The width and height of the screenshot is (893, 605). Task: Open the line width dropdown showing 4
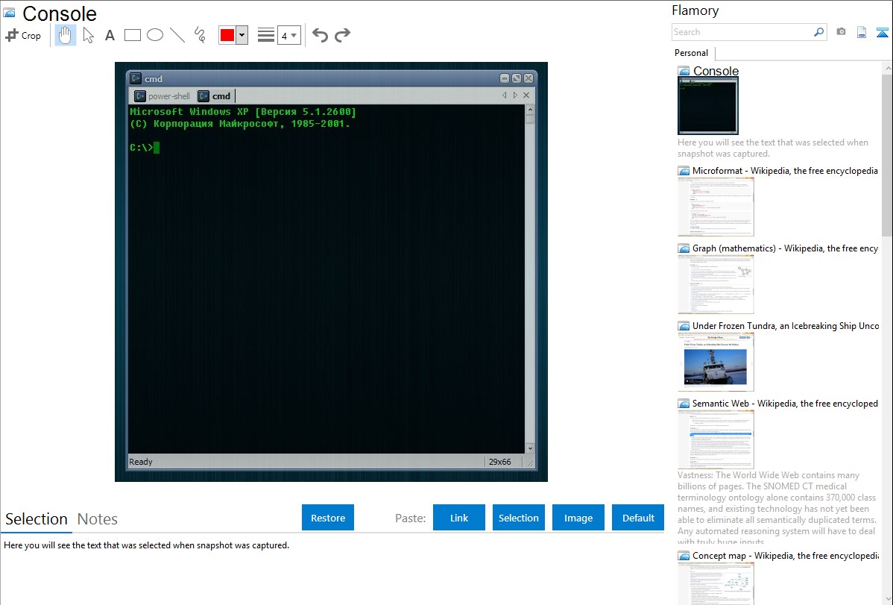coord(288,35)
